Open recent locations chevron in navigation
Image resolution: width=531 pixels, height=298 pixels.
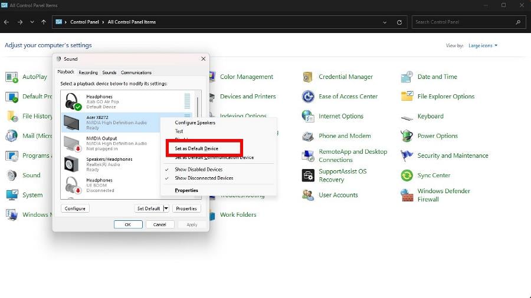point(32,22)
